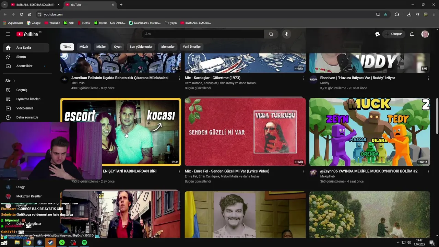Go to Ana Sayfa in sidebar

pyautogui.click(x=26, y=48)
